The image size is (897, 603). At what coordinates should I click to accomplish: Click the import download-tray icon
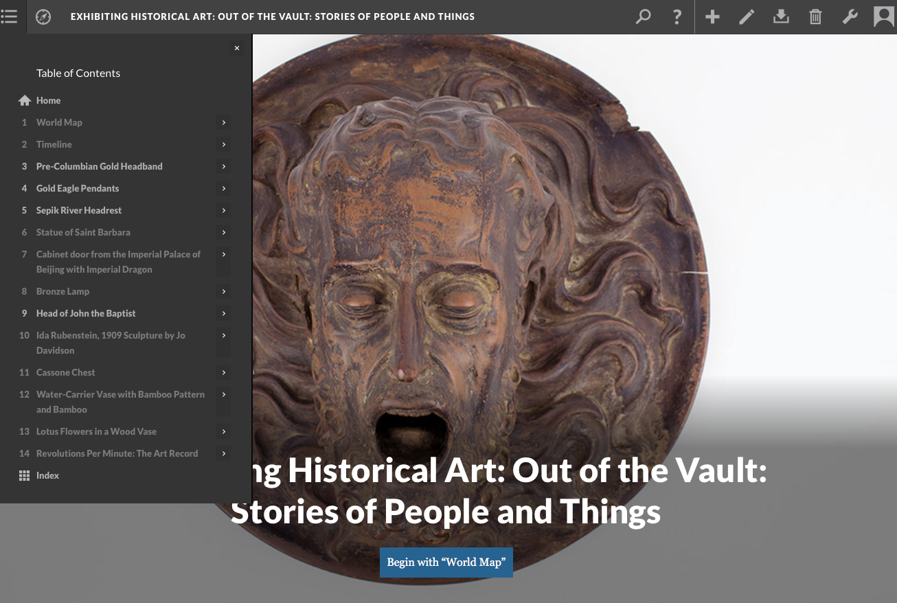click(781, 16)
